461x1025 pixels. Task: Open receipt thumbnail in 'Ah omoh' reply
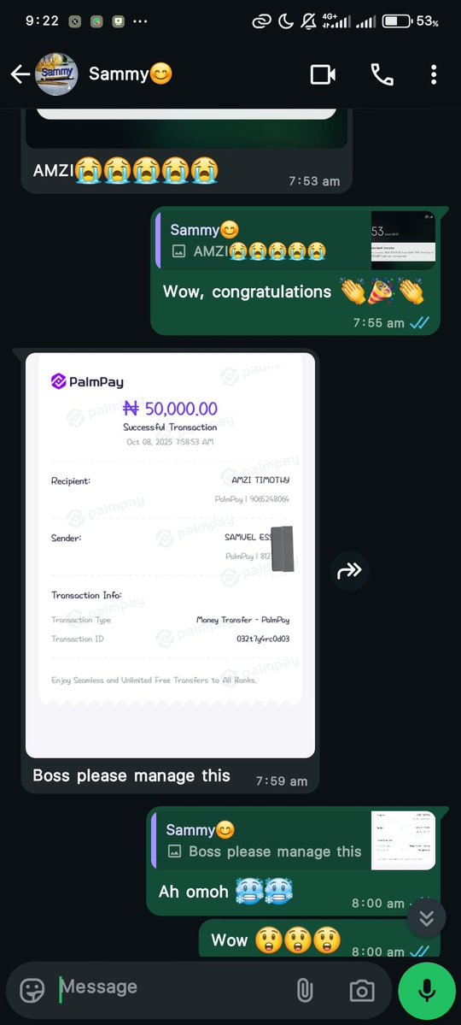coord(403,840)
